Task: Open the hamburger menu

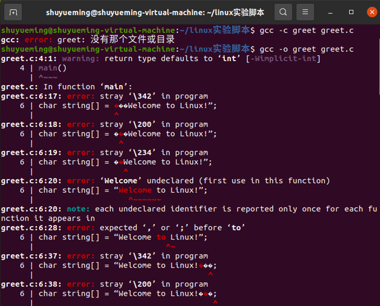Action: tap(305, 12)
